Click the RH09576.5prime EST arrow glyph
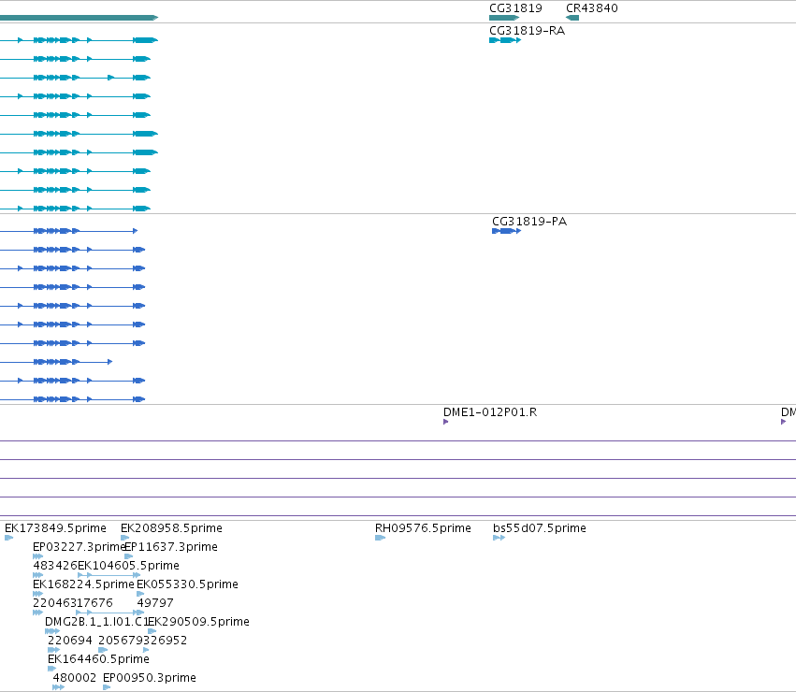This screenshot has height=692, width=796. tap(381, 538)
